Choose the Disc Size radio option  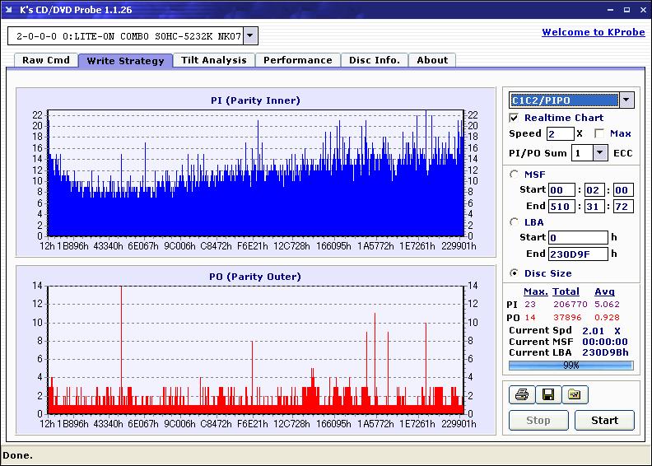click(x=515, y=273)
